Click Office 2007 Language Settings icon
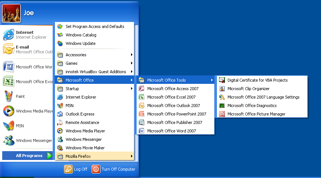The height and width of the screenshot is (178, 321). 222,97
